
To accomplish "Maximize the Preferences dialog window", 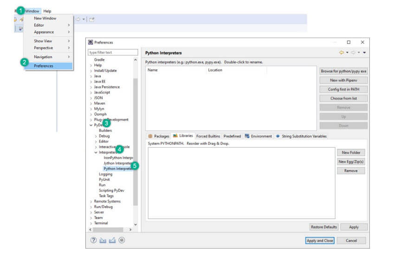I will click(348, 42).
